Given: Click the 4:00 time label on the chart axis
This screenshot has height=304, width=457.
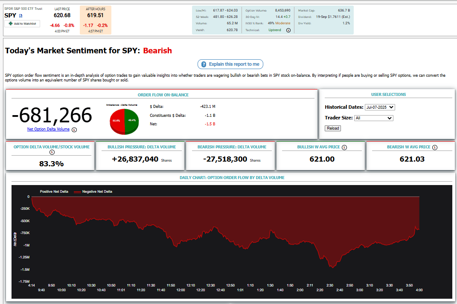Looking at the screenshot, I should click(x=419, y=290).
